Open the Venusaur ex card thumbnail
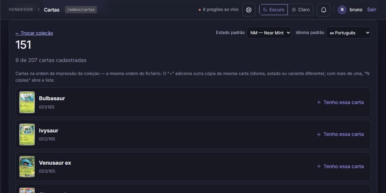386x193 pixels. point(27,166)
